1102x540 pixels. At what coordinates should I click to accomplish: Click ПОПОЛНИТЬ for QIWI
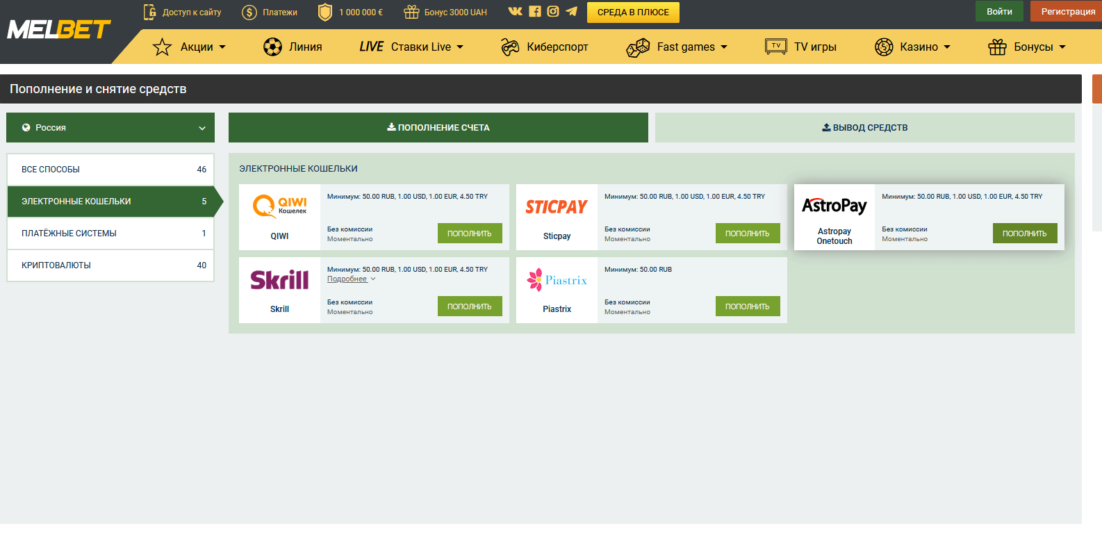(470, 234)
